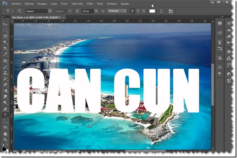This screenshot has height=158, width=237.
Task: Select the Horizontal Type tool
Action: (x=5, y=115)
